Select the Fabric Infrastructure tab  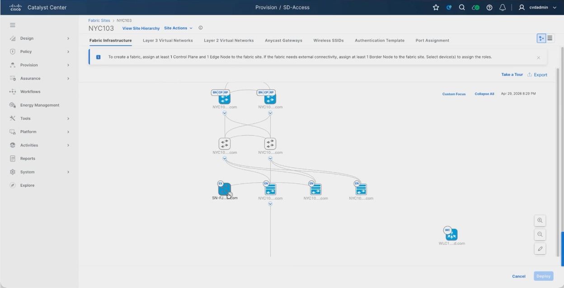(x=111, y=40)
